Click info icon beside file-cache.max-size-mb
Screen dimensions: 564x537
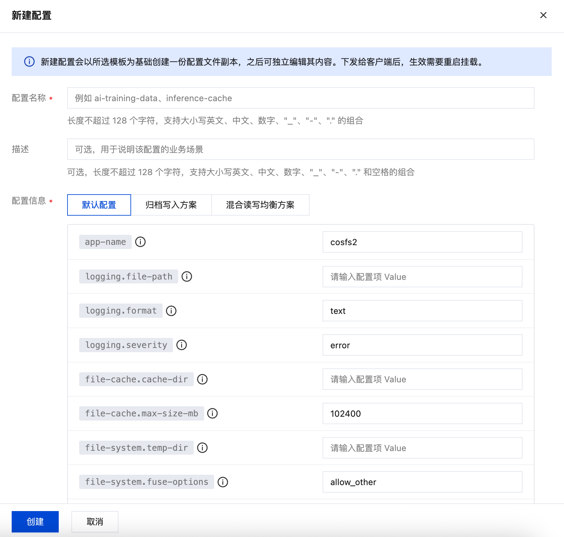(212, 413)
